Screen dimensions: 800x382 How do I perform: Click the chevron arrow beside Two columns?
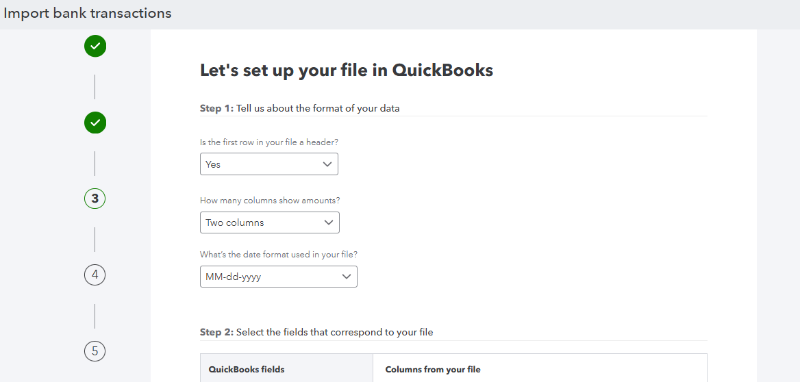tap(328, 222)
